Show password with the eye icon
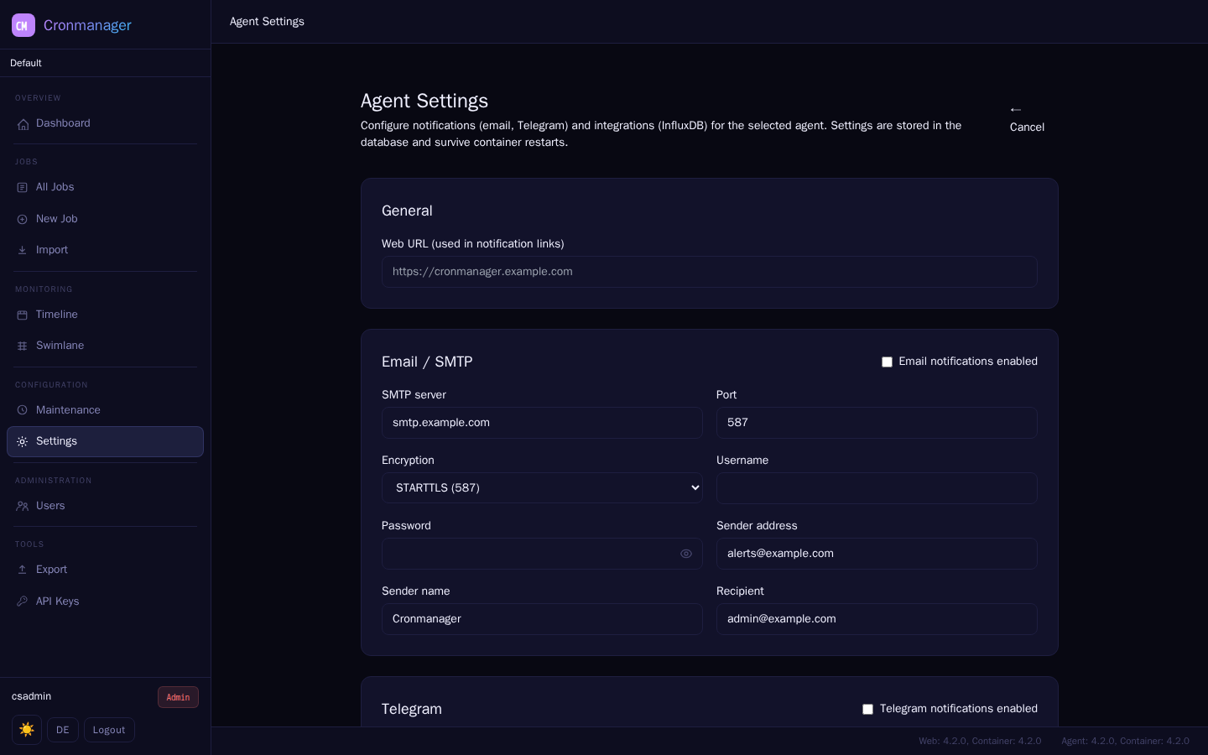1208x755 pixels. click(x=686, y=554)
